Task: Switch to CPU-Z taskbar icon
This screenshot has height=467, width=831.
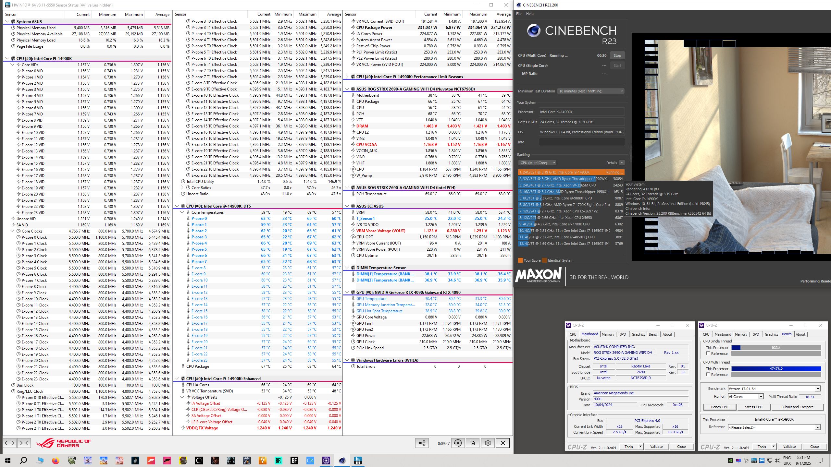Action: click(x=326, y=460)
